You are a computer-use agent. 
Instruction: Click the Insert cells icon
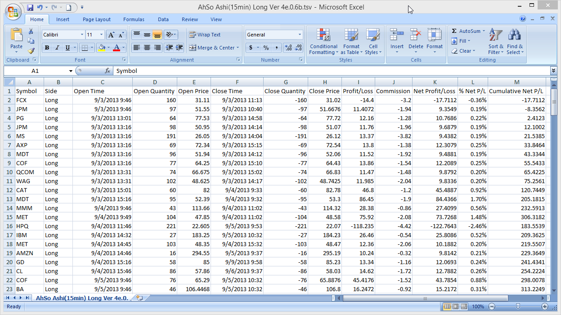pyautogui.click(x=396, y=35)
